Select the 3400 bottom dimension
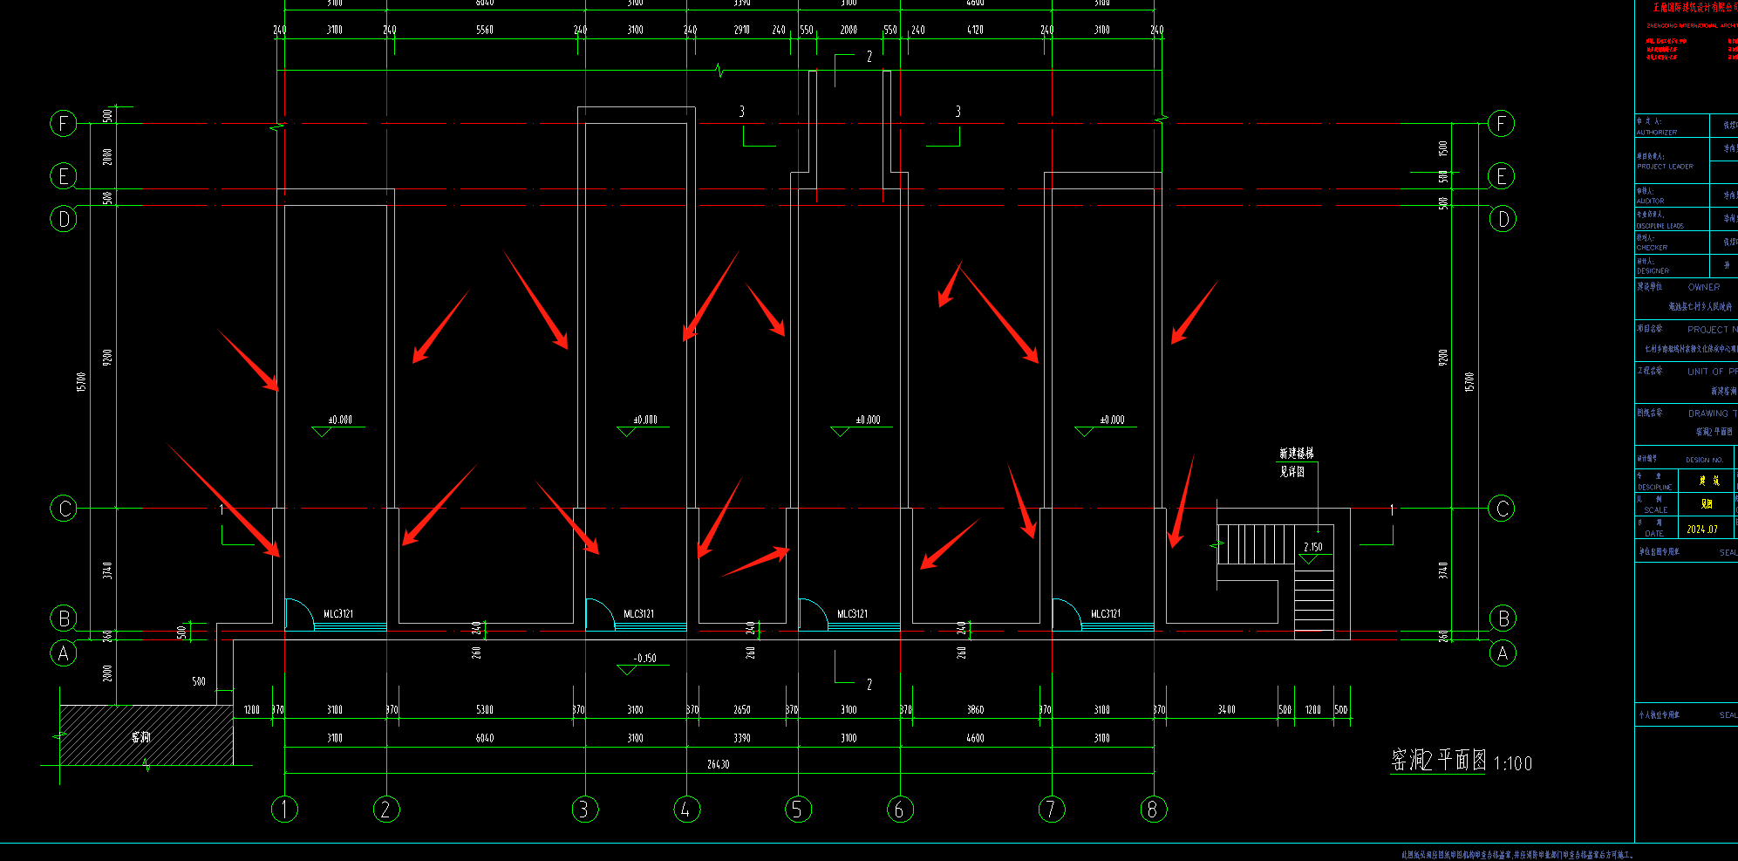The height and width of the screenshot is (861, 1738). coord(1226,710)
